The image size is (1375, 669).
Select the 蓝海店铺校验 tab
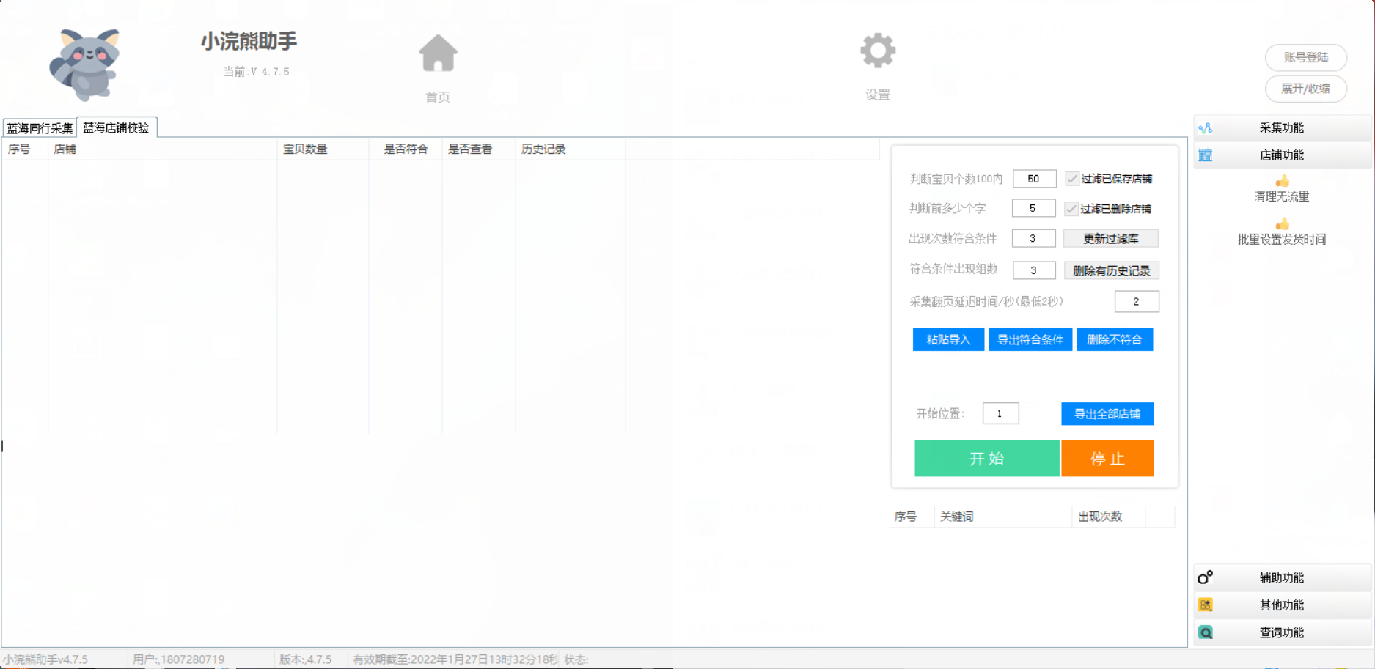click(116, 127)
